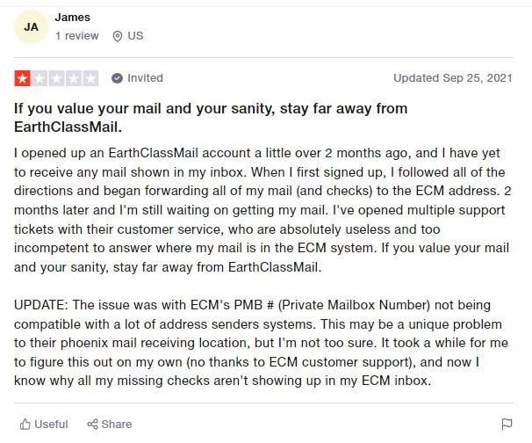
Task: Click the "1 review" count text
Action: point(76,36)
